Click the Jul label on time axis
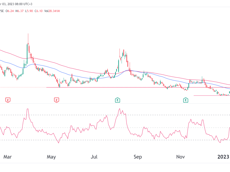The image size is (230, 172). coord(95,157)
